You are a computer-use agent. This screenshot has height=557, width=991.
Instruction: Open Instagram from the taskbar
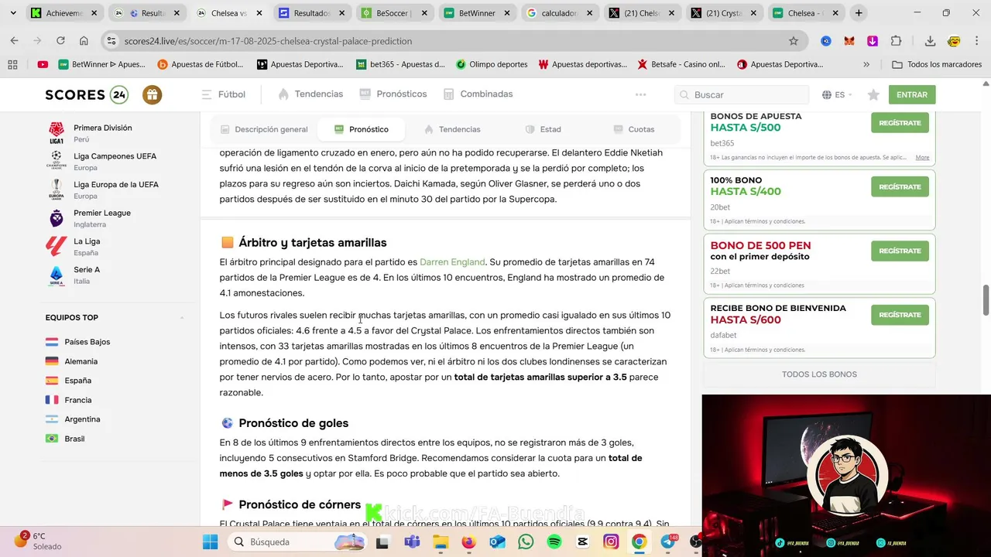[x=611, y=542]
